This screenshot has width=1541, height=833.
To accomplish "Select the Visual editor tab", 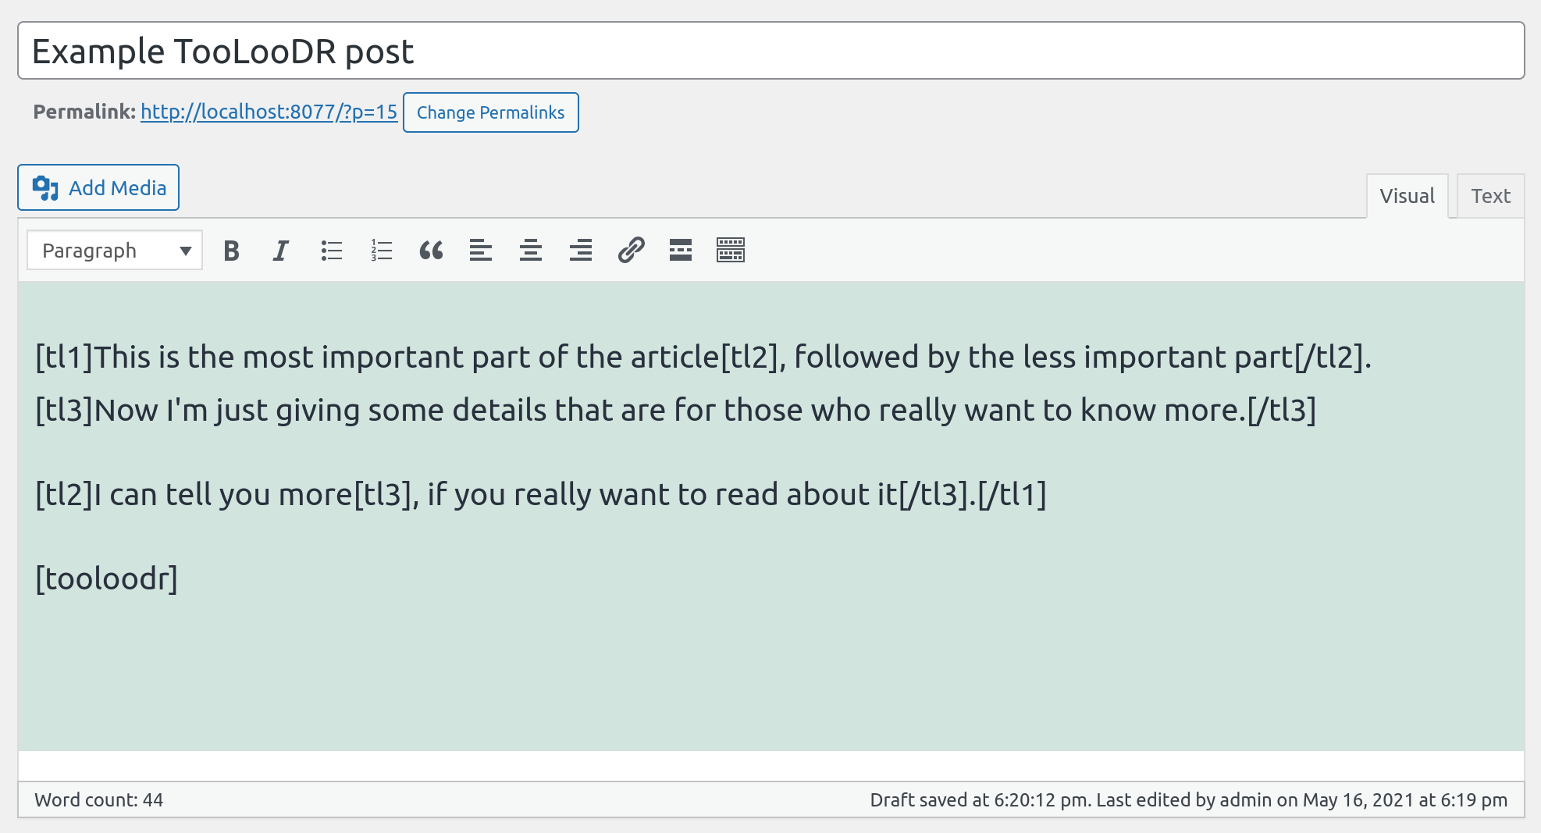I will tap(1407, 196).
